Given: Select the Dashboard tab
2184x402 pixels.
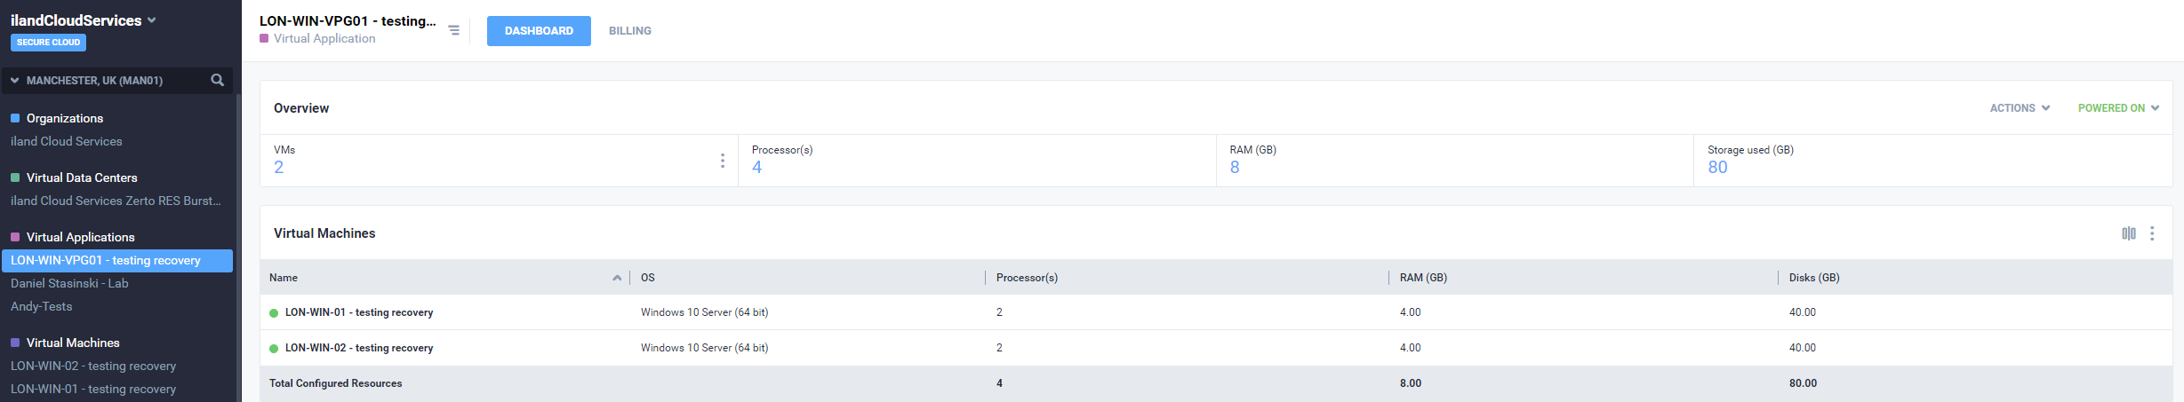Looking at the screenshot, I should click(x=539, y=31).
